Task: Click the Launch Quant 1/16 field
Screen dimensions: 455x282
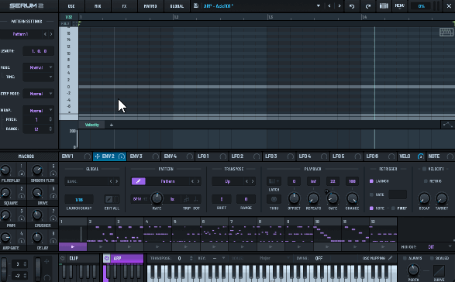Action: [x=79, y=199]
